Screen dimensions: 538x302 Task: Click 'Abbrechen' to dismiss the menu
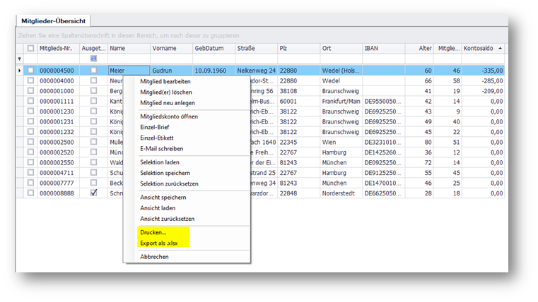(x=154, y=257)
